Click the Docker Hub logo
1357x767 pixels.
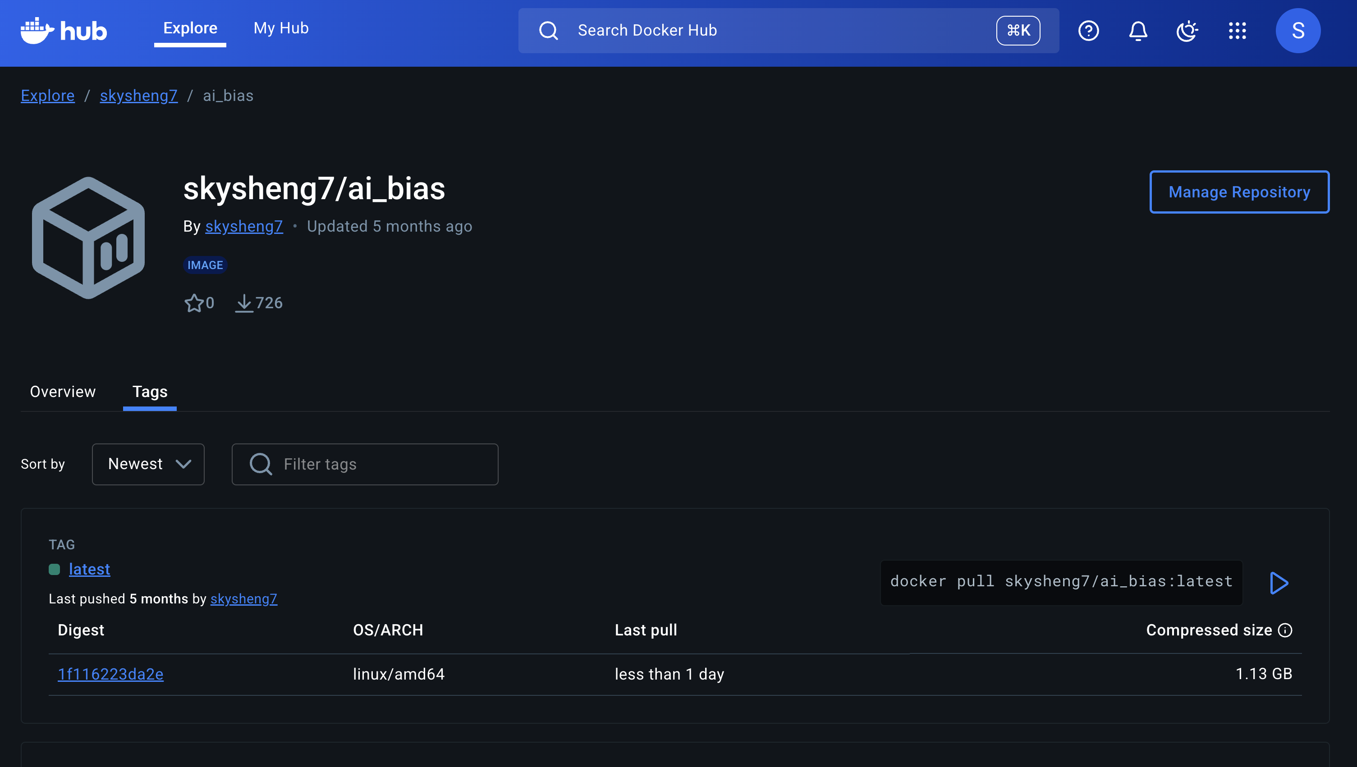click(63, 31)
